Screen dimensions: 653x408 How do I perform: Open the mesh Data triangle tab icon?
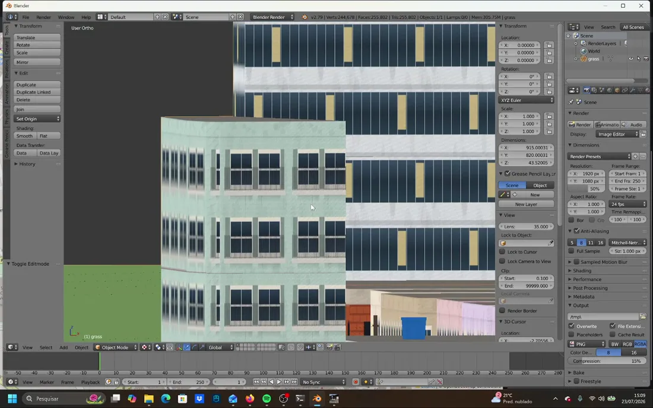click(640, 90)
